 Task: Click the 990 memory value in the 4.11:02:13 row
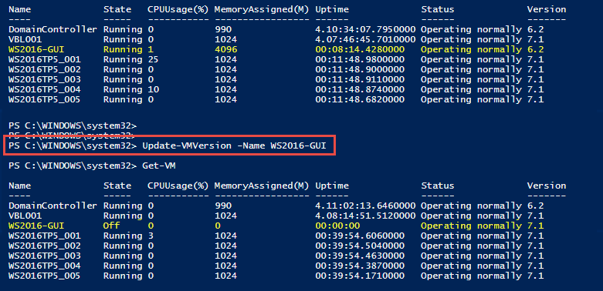coord(223,206)
